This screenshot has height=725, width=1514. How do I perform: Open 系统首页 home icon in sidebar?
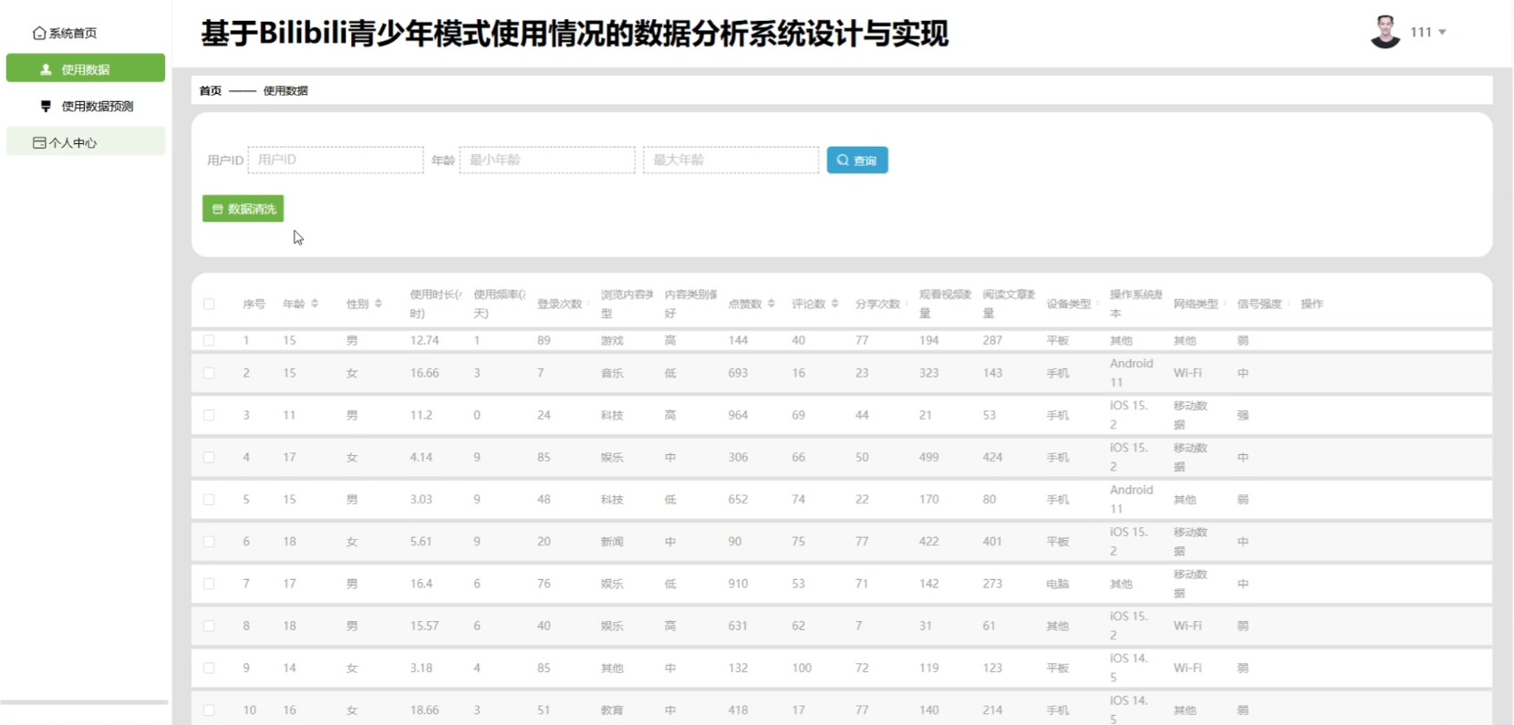point(39,33)
